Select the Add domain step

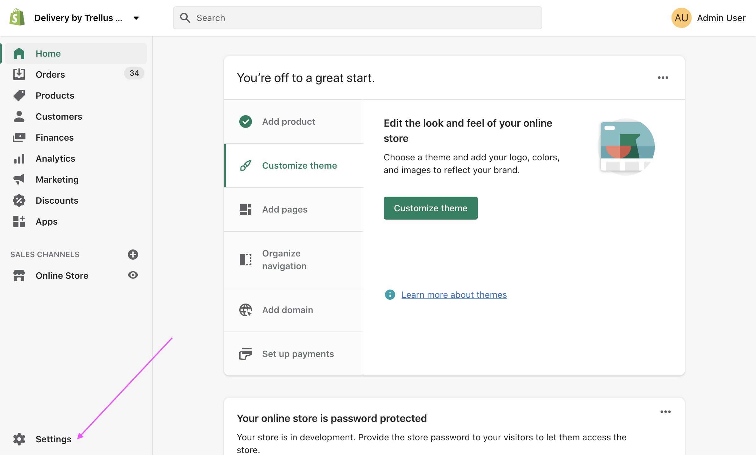pos(294,310)
